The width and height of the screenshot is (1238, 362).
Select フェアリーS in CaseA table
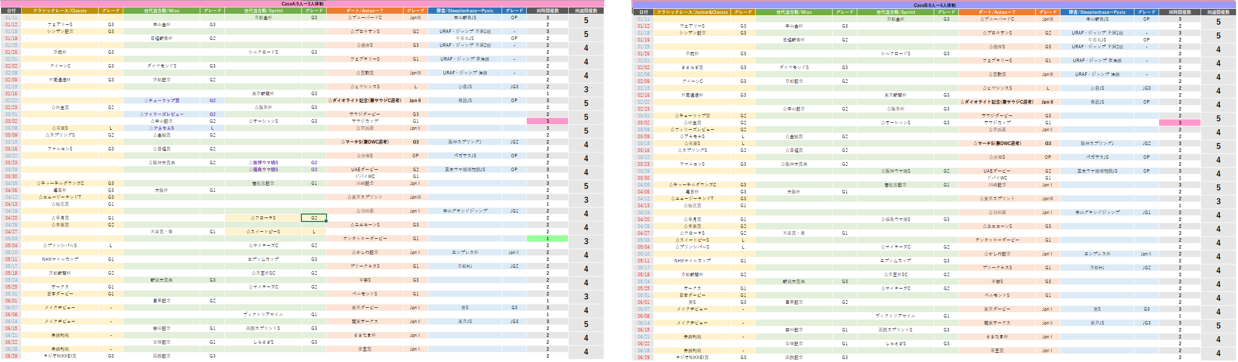[60, 24]
